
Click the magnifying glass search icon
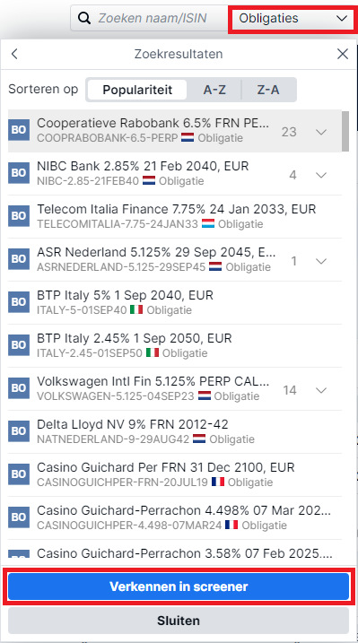tap(84, 19)
